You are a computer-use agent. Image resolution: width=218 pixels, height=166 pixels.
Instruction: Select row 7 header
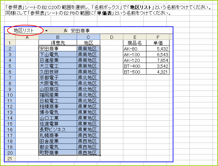point(10,77)
